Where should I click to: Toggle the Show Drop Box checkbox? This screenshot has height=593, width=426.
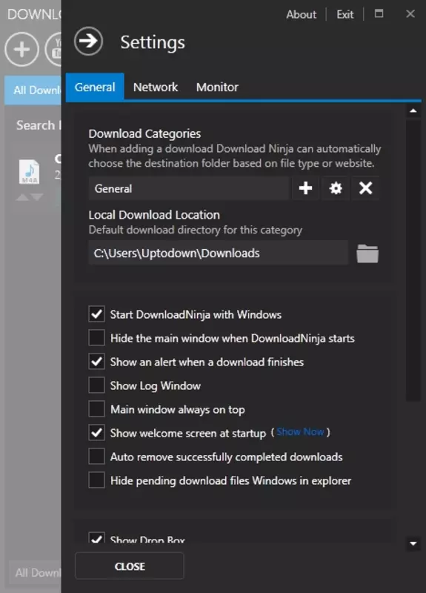click(96, 538)
